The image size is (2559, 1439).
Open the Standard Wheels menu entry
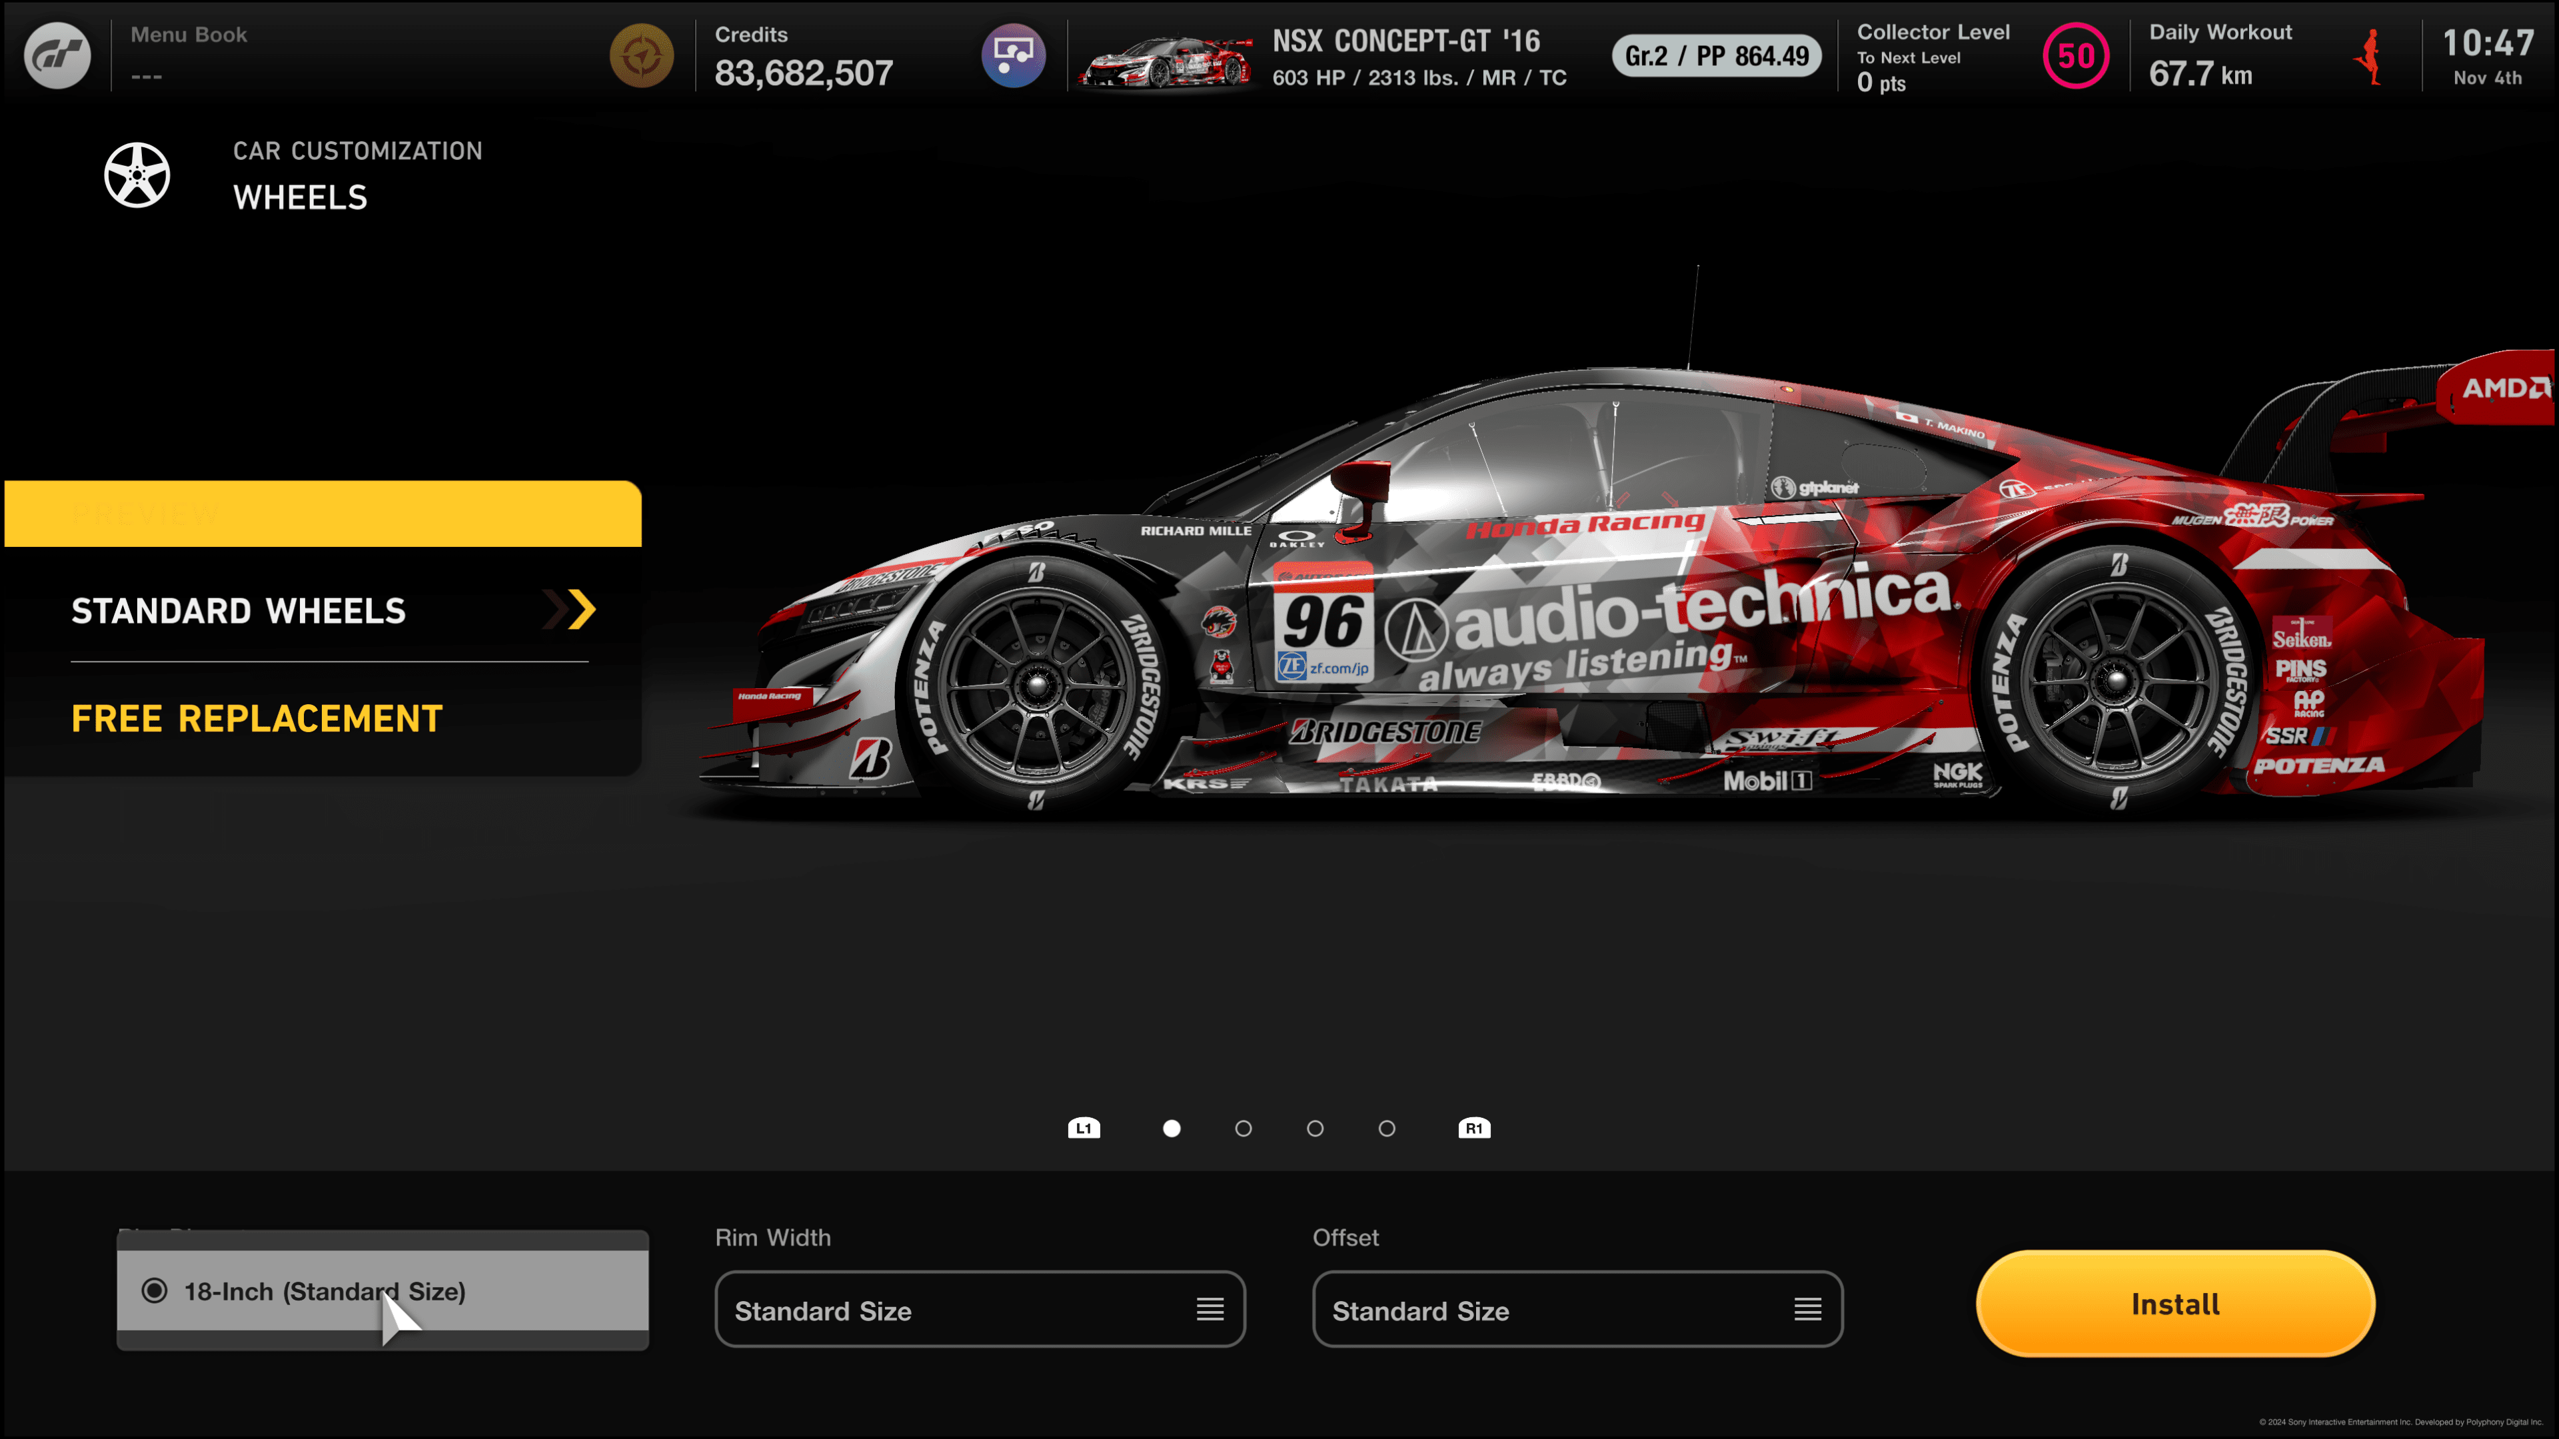point(330,611)
